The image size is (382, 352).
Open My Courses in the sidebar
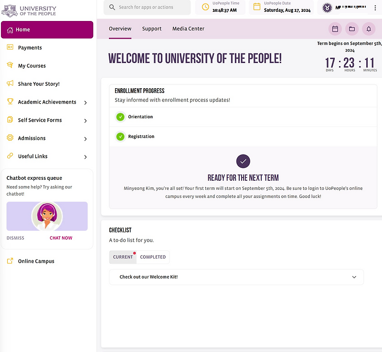click(x=32, y=66)
